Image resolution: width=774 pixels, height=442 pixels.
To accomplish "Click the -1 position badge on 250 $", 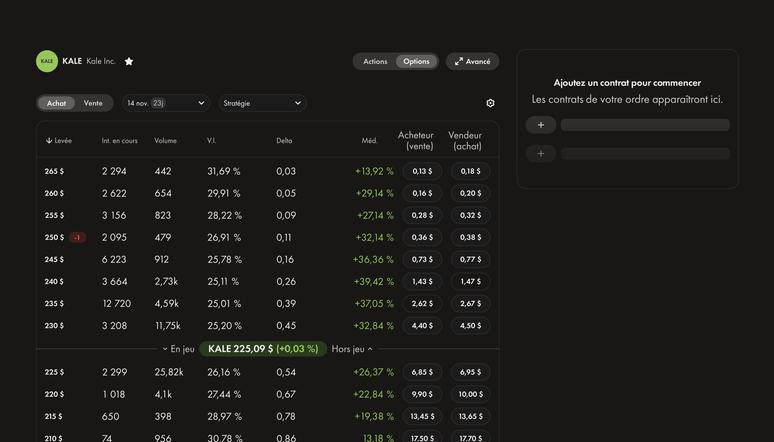I will click(x=77, y=237).
